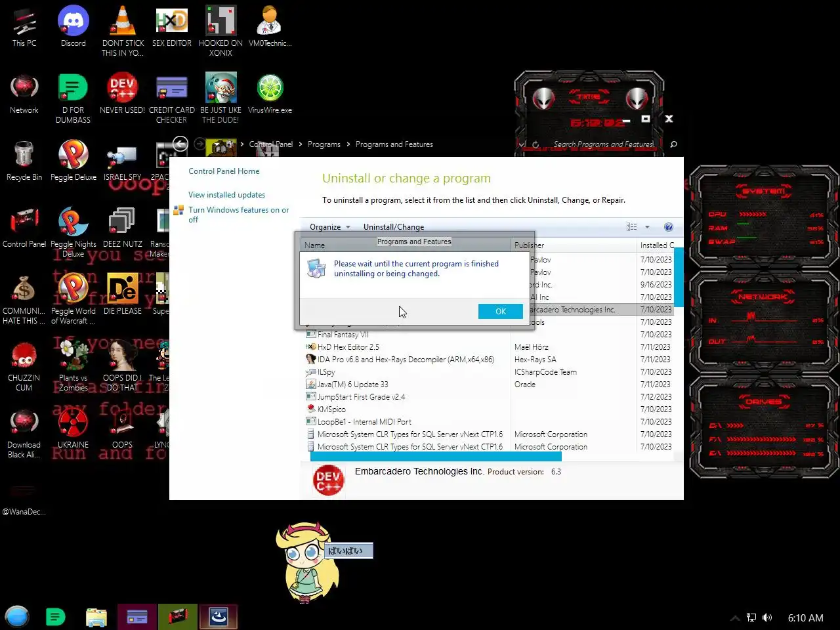Select the KMSpico program row
This screenshot has height=630, width=840.
click(x=490, y=409)
